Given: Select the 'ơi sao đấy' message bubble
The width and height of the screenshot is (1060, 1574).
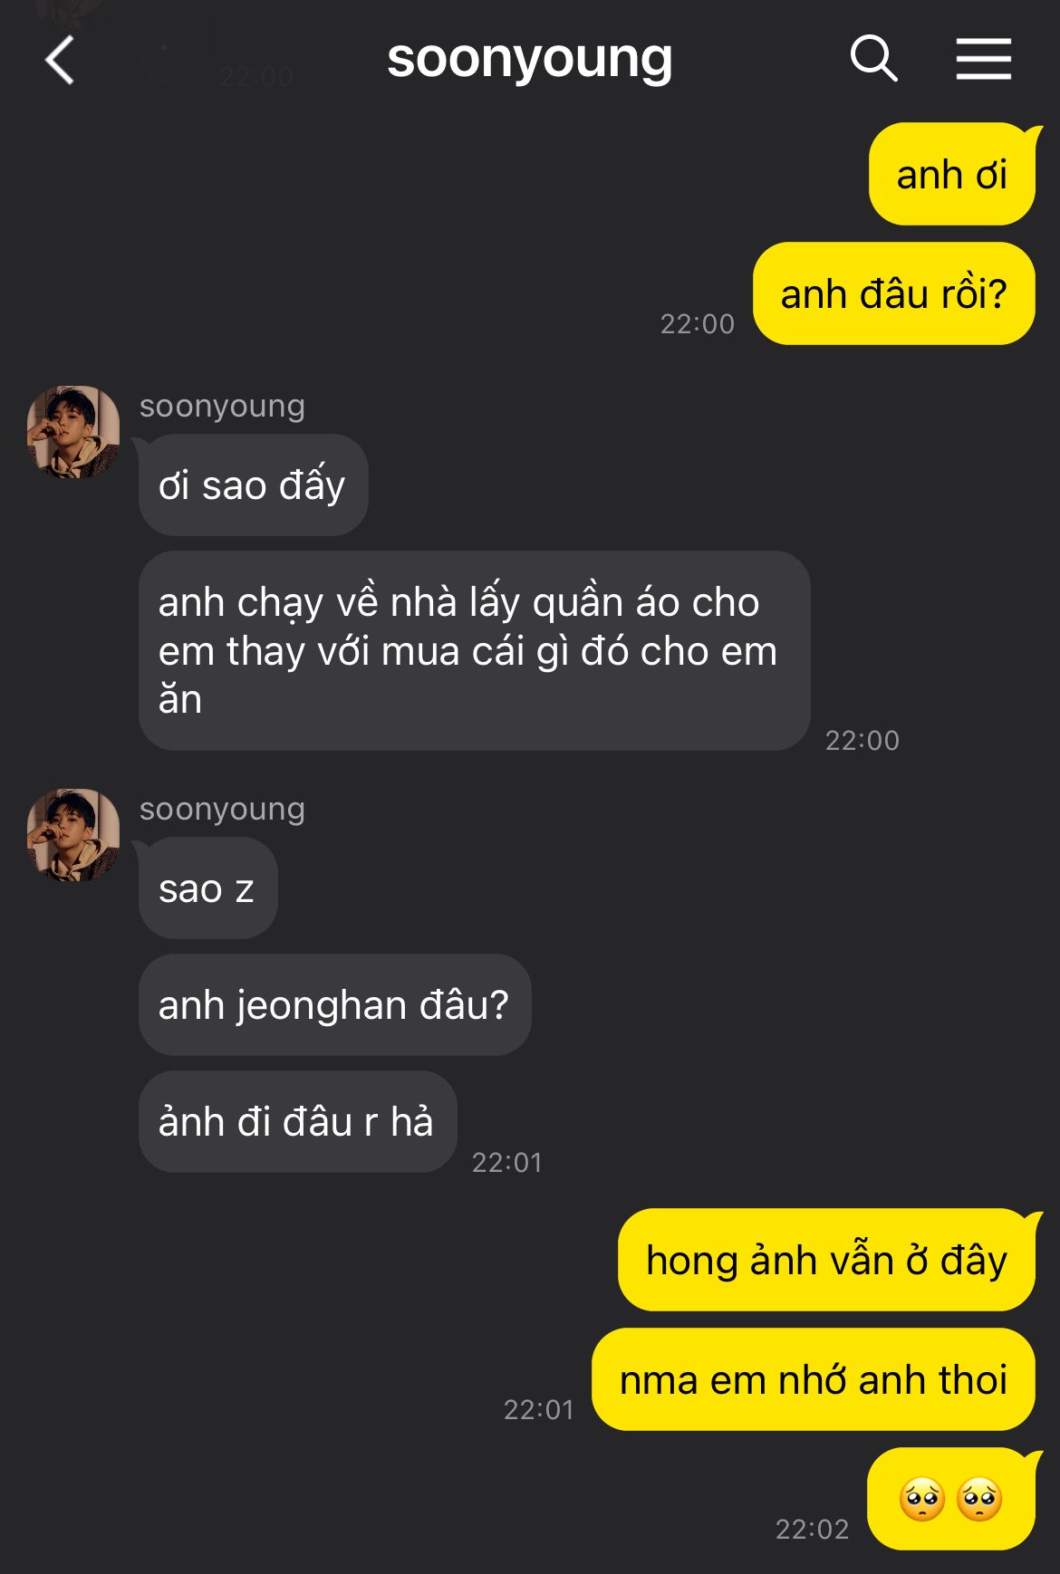Looking at the screenshot, I should [253, 485].
